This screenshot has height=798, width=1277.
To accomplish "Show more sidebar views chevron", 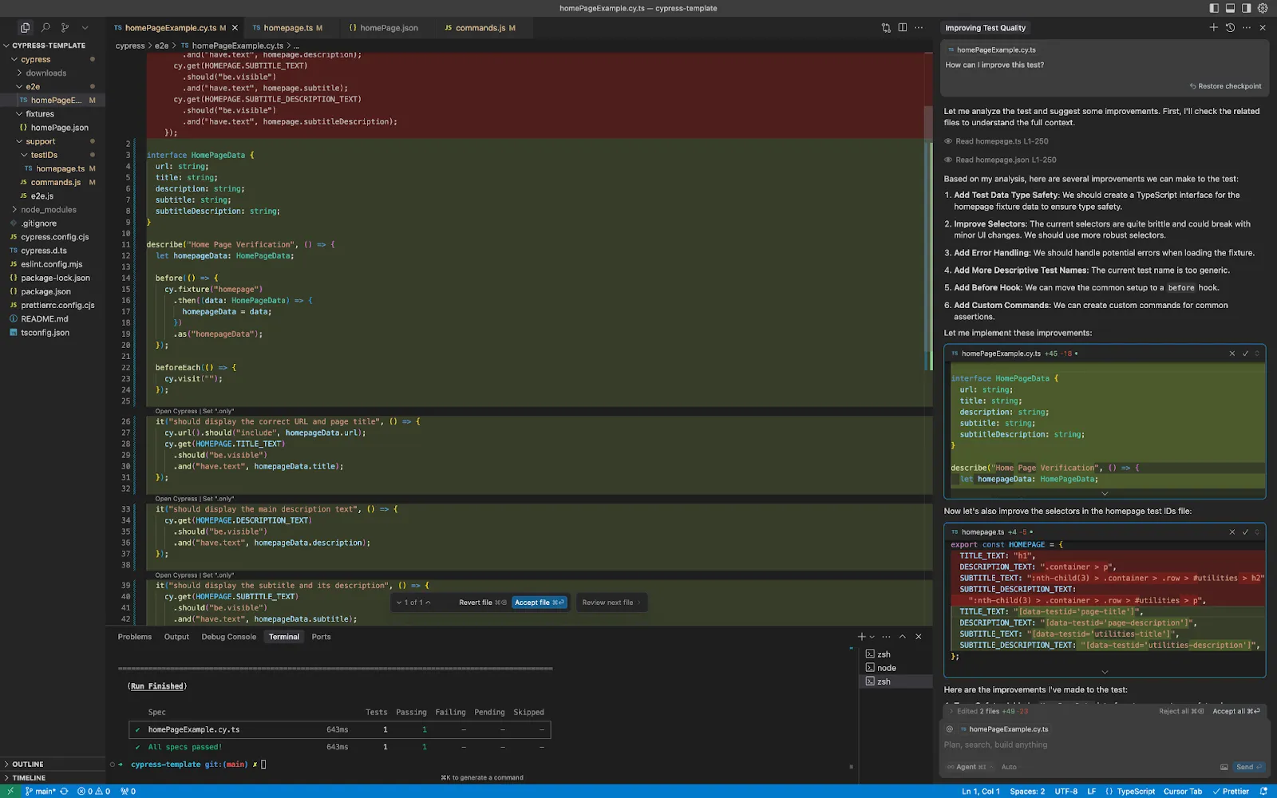I will pos(85,27).
